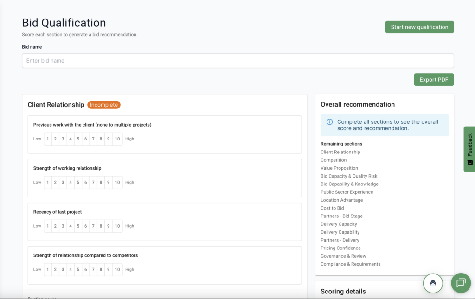This screenshot has width=475, height=299.
Task: Choose 8 for strength of working relationship
Action: click(101, 182)
